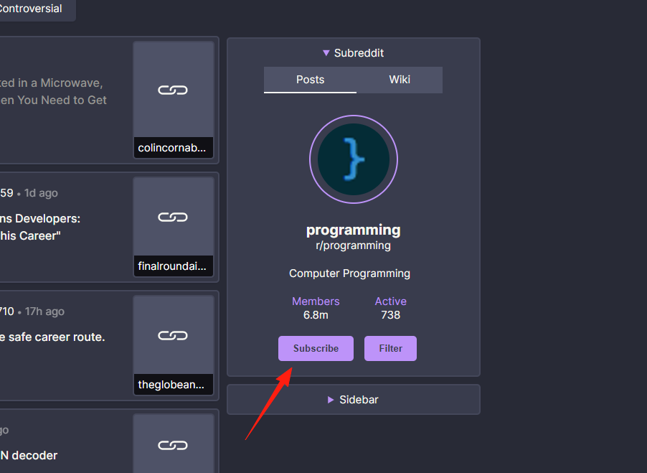Open the theglobean... link thumbnail
Image resolution: width=647 pixels, height=473 pixels.
click(x=174, y=345)
